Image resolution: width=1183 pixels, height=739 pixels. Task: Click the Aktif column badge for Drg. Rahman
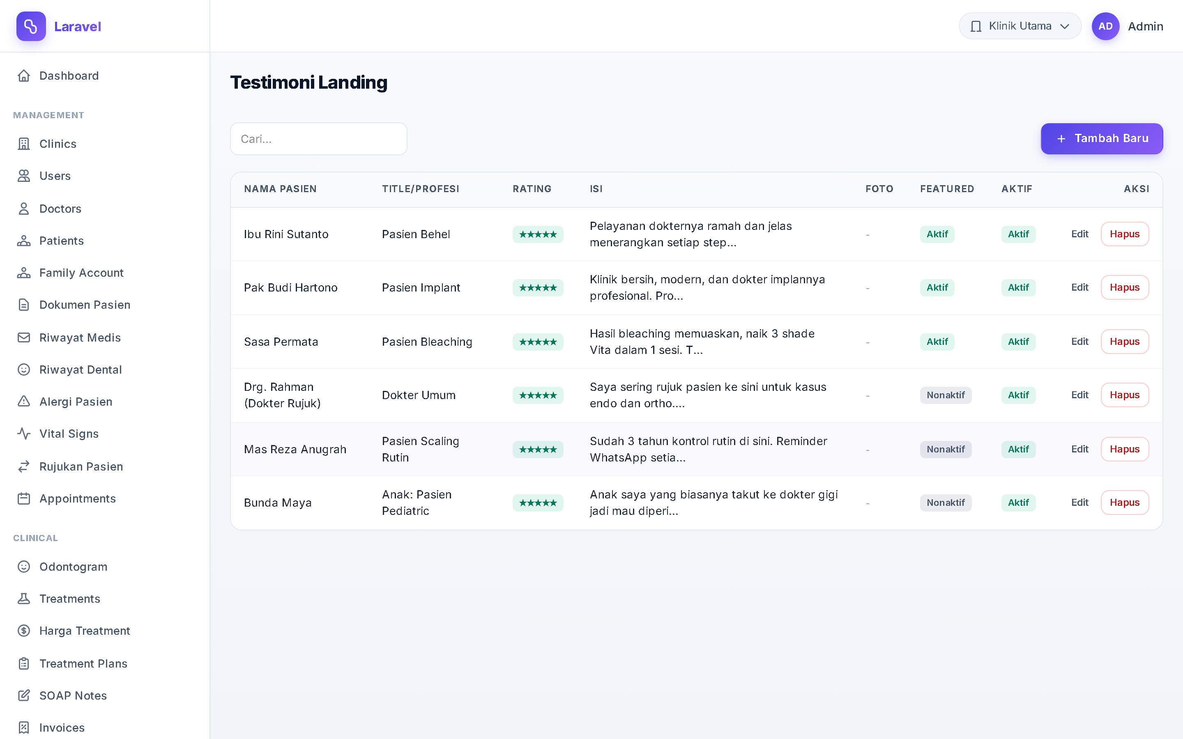(1018, 395)
